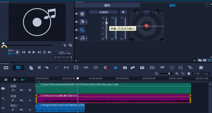Screen dimensions: 212x113
Task: Mute the overlay track speaker in mixer
Action: (x=77, y=22)
